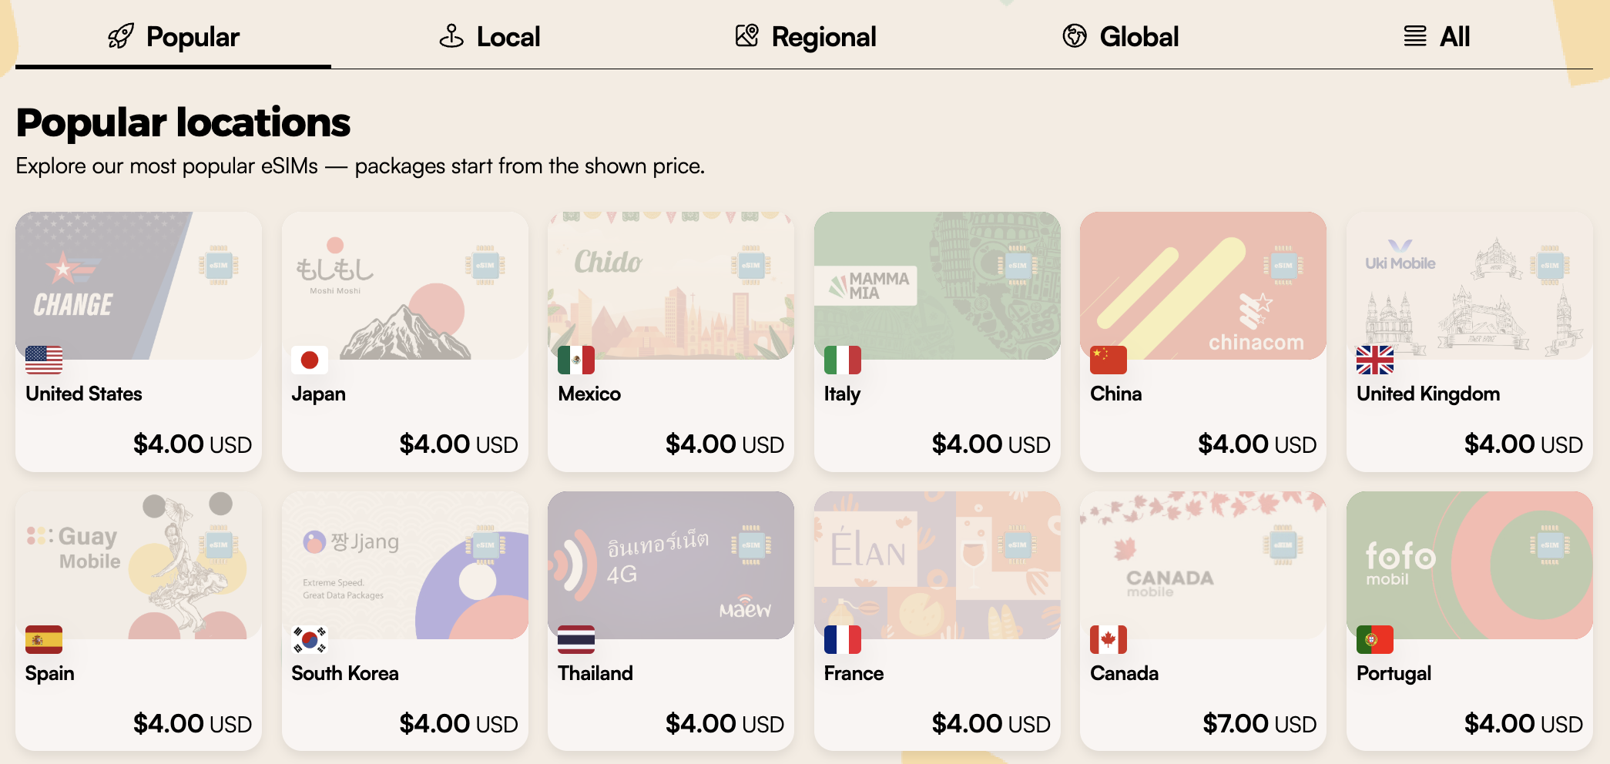Click the France $4.00 USD price
Screen dimensions: 1610x764
991,724
